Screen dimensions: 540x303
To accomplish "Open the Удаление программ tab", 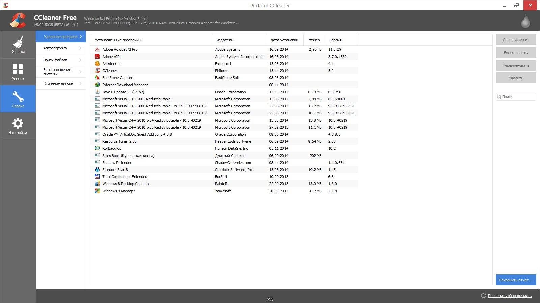I will point(61,37).
